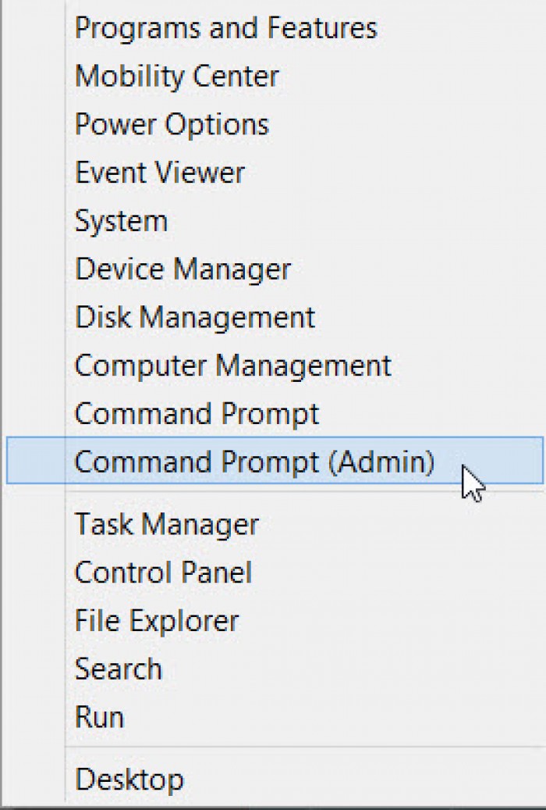Open the Search function

click(x=118, y=669)
